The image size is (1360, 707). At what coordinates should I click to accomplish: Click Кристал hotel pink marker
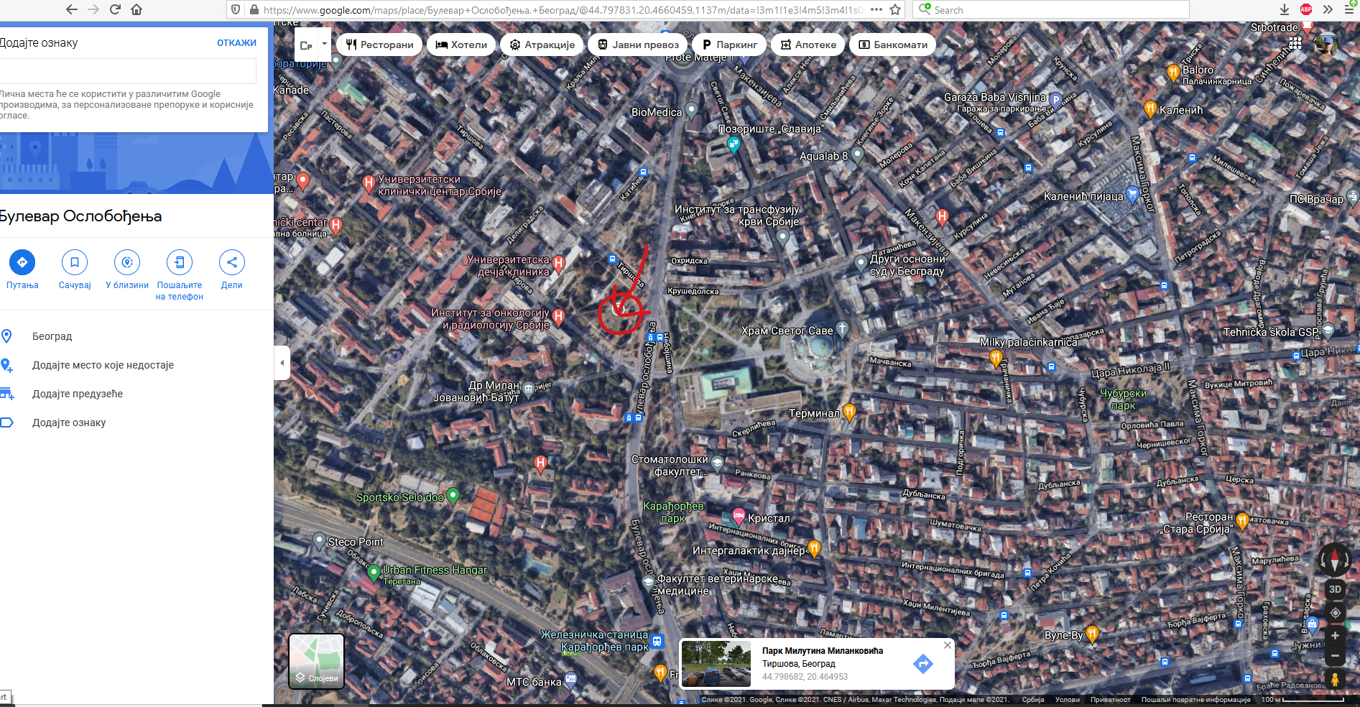(739, 516)
